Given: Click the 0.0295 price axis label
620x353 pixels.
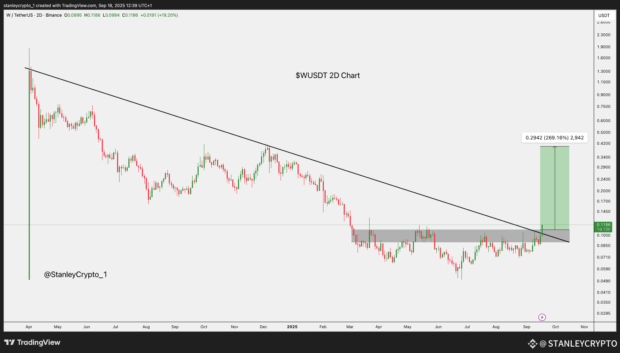Looking at the screenshot, I should pos(604,313).
